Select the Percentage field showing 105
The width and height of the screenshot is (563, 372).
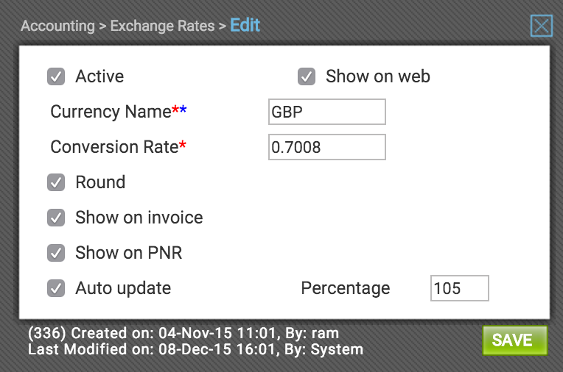(460, 288)
